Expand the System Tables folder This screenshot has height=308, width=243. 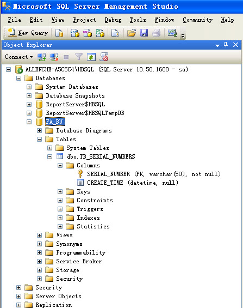pos(49,148)
